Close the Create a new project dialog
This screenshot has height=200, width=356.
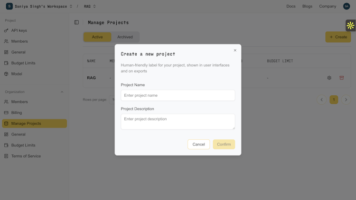point(235,50)
